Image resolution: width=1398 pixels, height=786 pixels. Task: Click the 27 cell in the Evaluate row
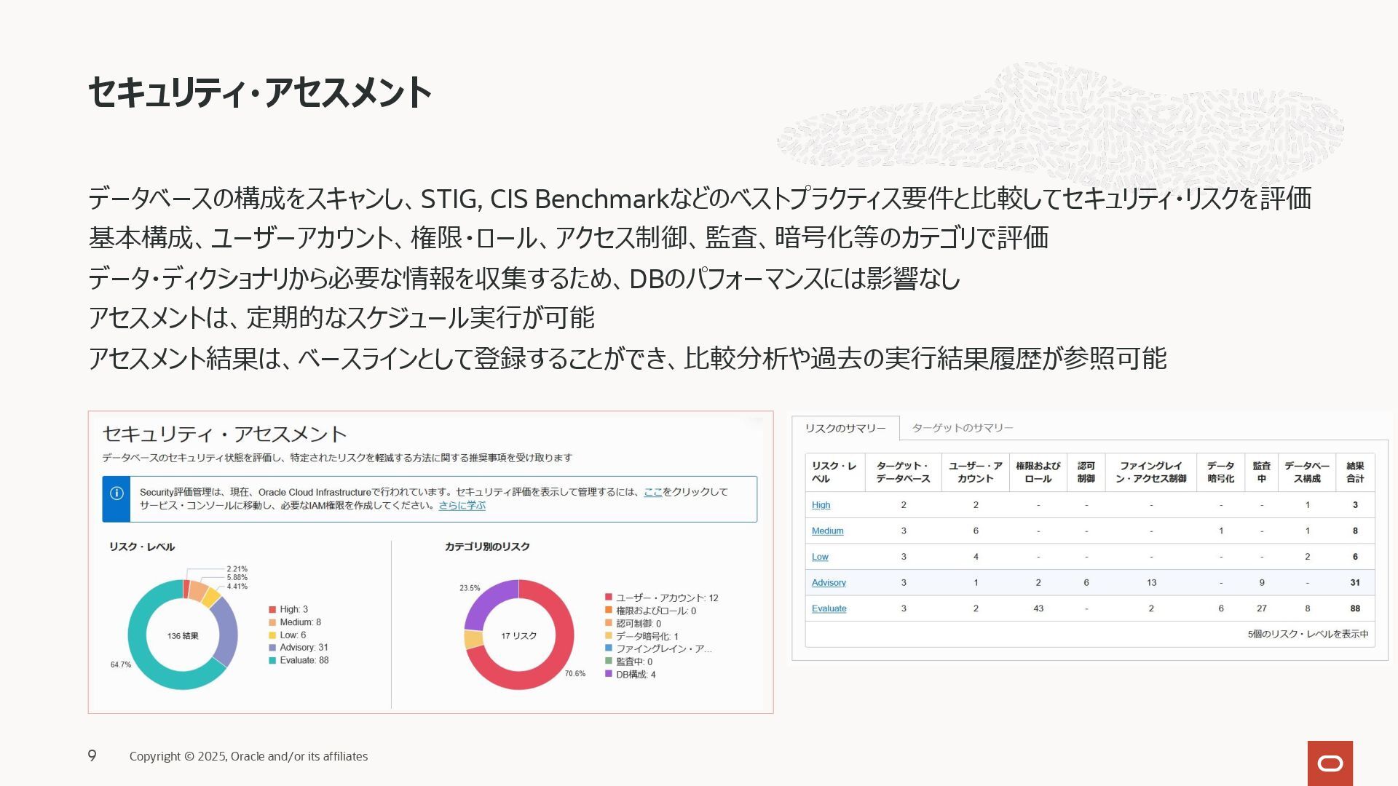(x=1261, y=608)
